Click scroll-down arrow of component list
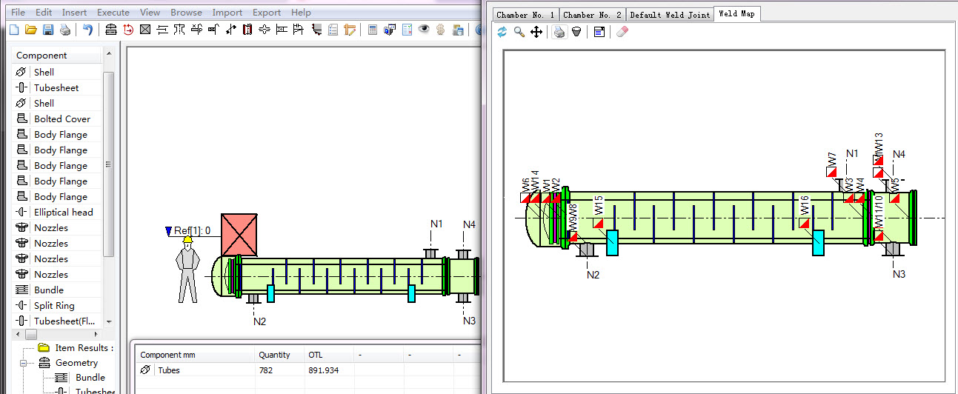The width and height of the screenshot is (958, 394). pyautogui.click(x=109, y=322)
